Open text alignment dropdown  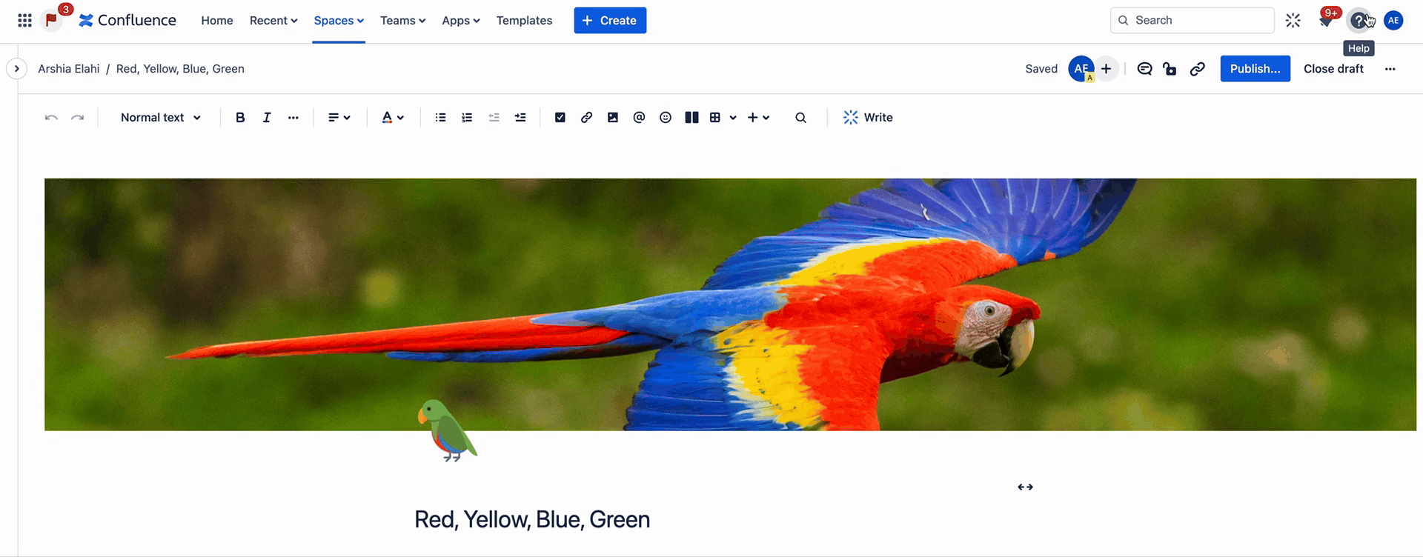point(339,117)
